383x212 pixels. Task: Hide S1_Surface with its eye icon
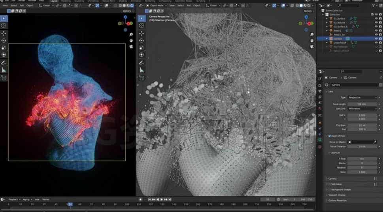click(x=376, y=18)
